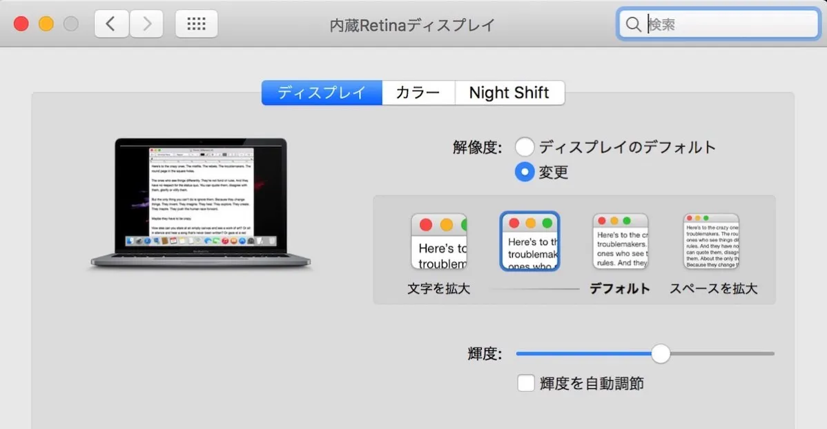This screenshot has height=429, width=827.
Task: Click the デフォルト label
Action: click(620, 289)
